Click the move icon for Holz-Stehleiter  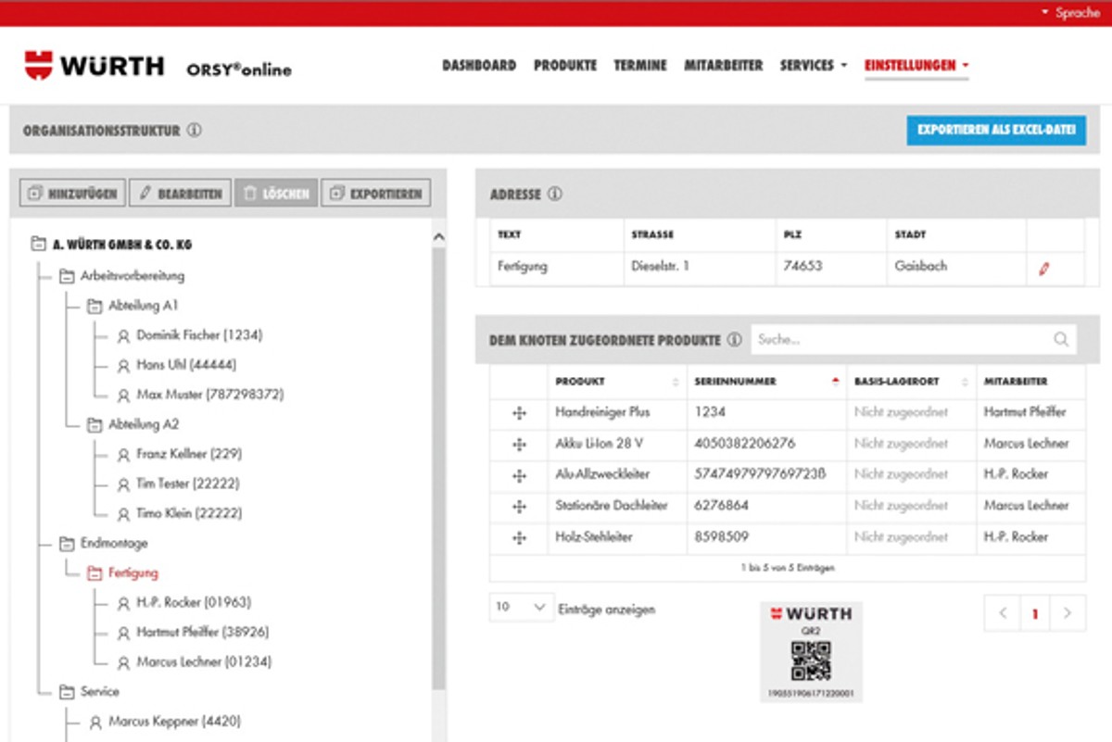tap(519, 537)
